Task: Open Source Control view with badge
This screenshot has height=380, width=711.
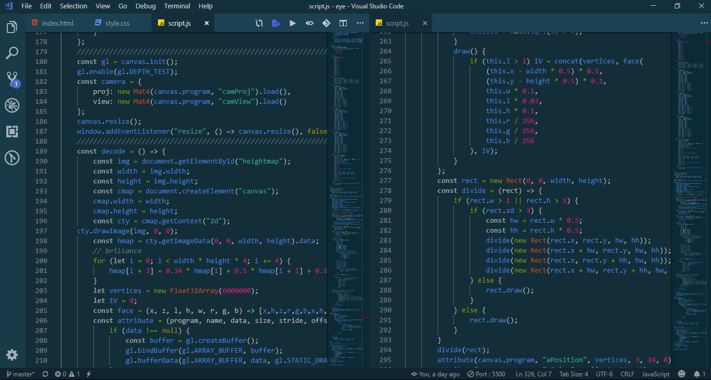Action: [12, 79]
